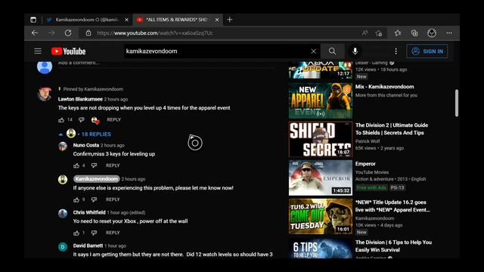Like Chris Whitfield's reply

pyautogui.click(x=76, y=233)
